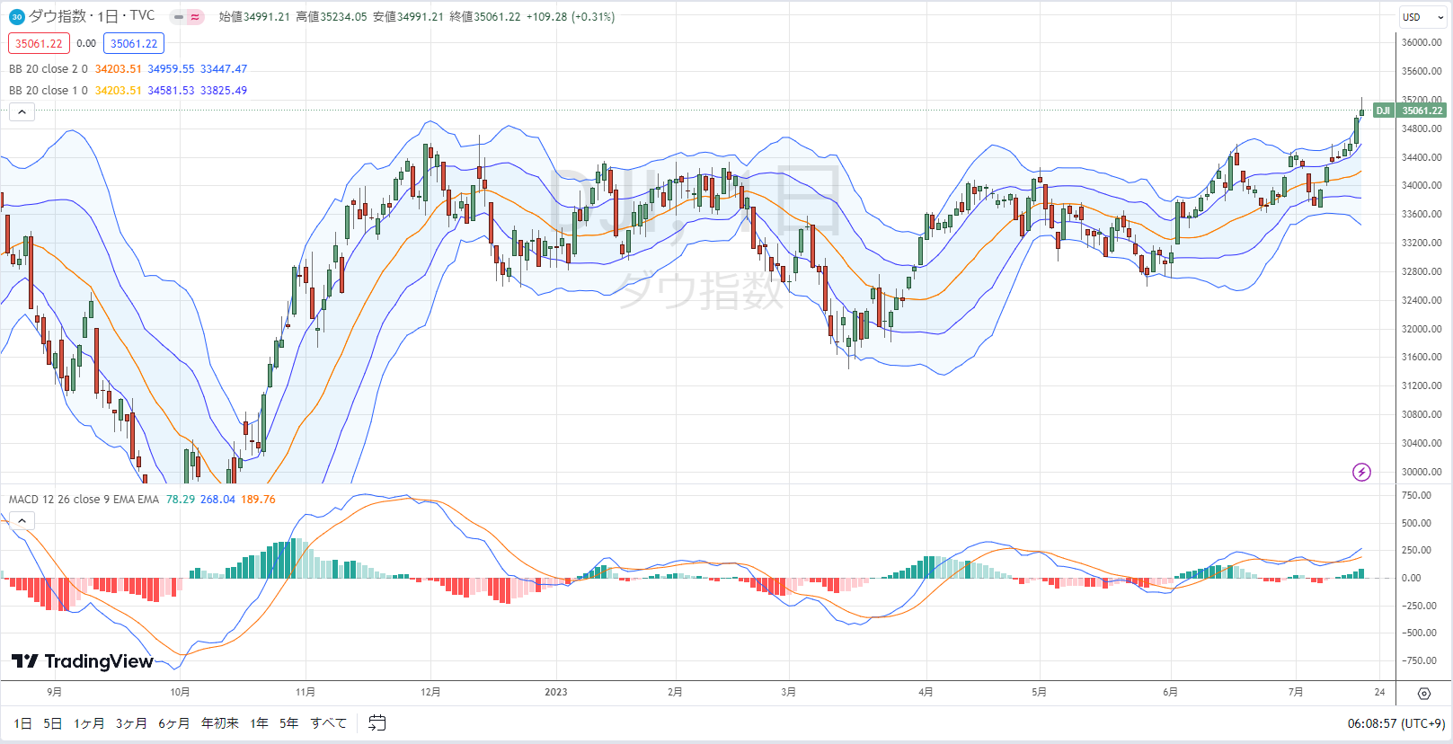
Task: Click the 34000.00 price axis label
Action: (1422, 185)
